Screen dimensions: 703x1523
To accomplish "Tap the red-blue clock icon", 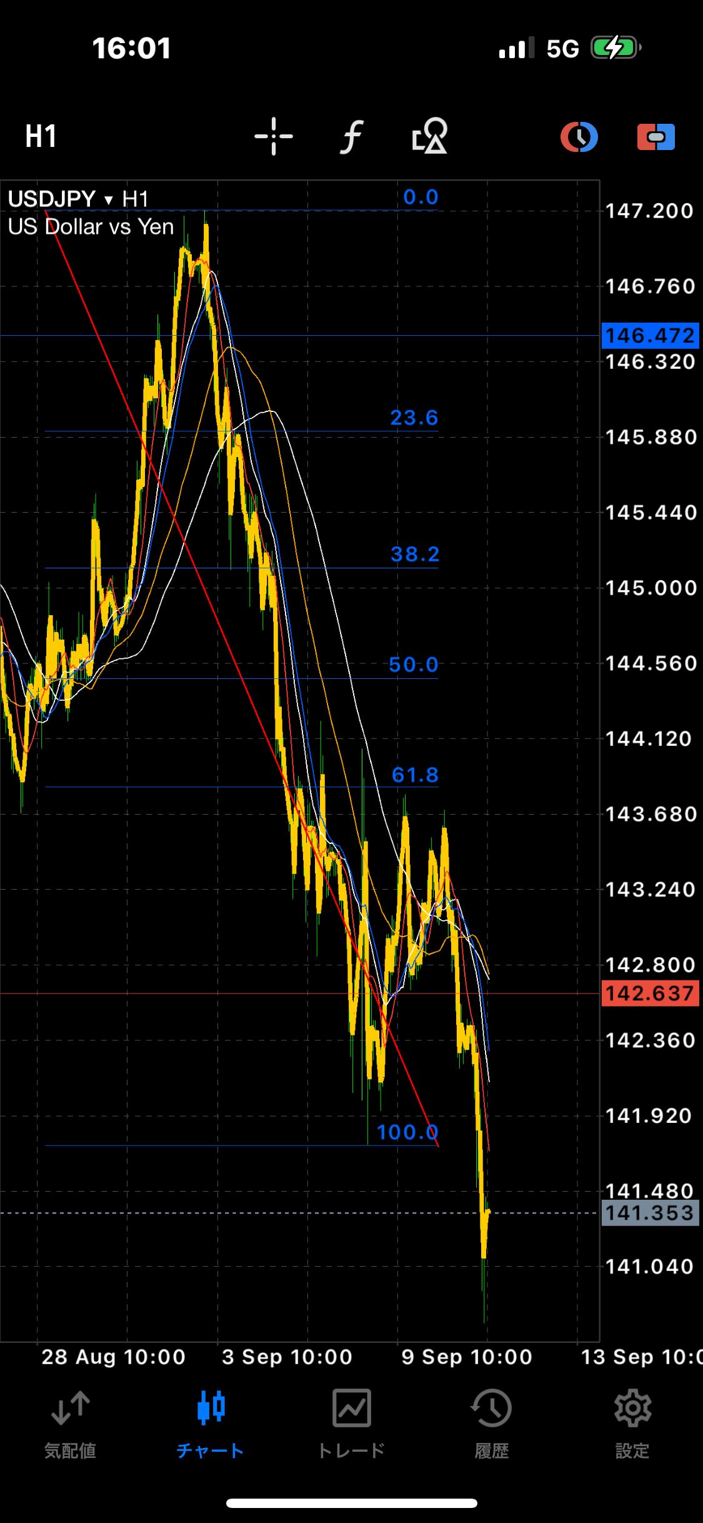I will (x=579, y=137).
